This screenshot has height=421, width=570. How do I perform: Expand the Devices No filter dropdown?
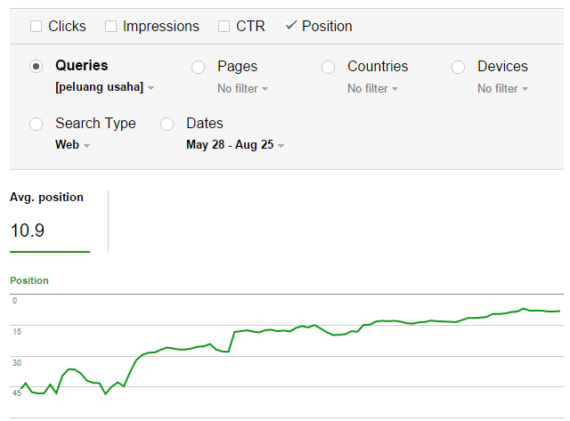pos(502,88)
